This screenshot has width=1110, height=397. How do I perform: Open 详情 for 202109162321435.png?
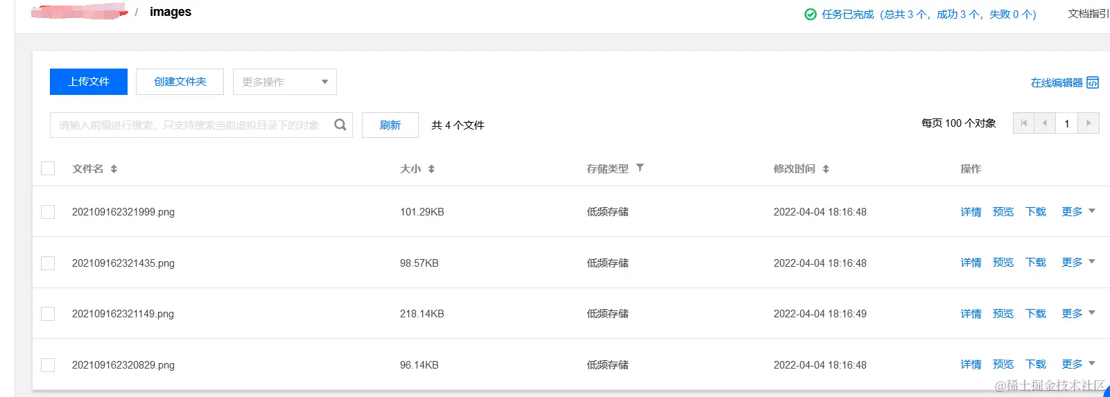pos(971,263)
